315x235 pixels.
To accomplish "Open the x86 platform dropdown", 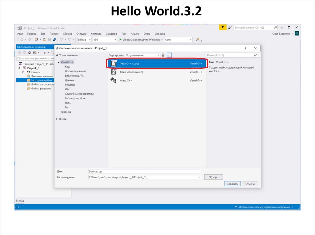I will point(105,40).
